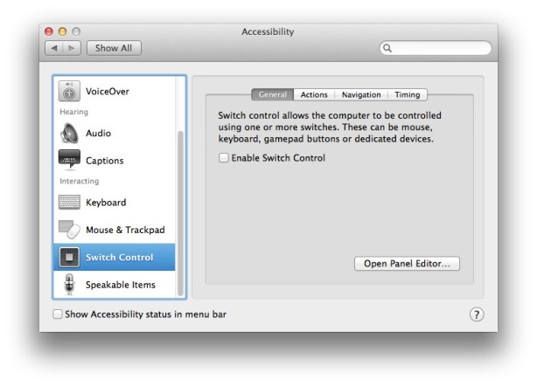Switch to the Actions tab

[x=314, y=94]
